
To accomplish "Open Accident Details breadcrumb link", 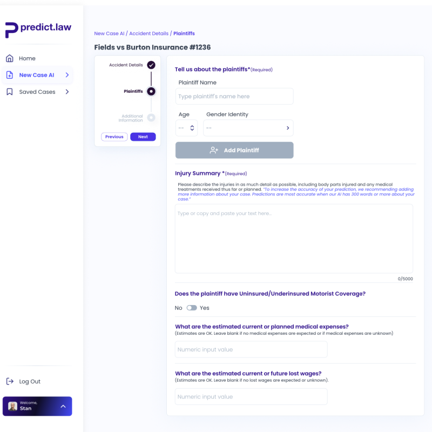I will coord(149,33).
